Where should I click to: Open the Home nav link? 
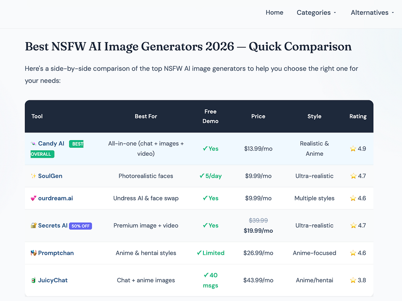pyautogui.click(x=274, y=12)
